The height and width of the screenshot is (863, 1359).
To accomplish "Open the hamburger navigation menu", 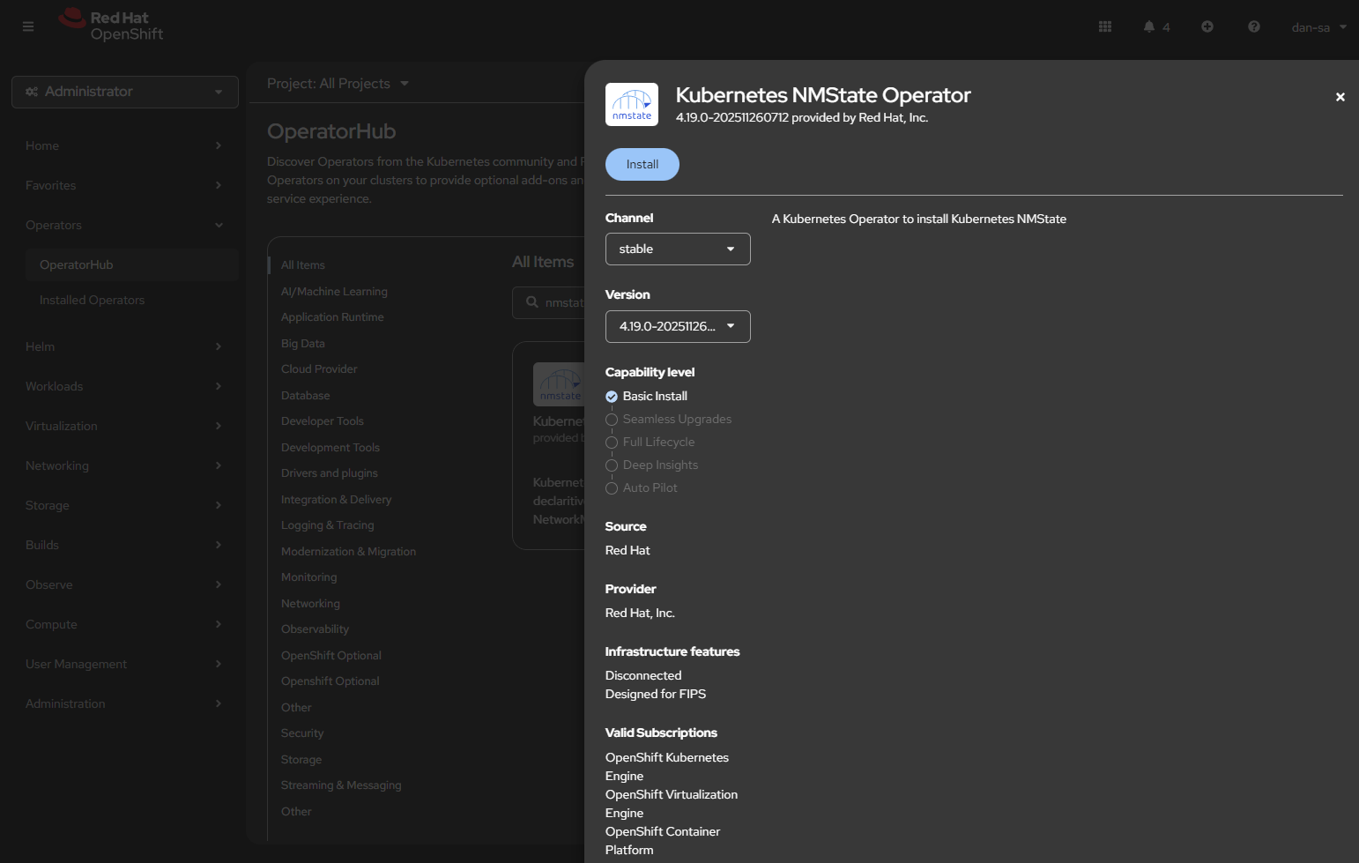I will pyautogui.click(x=28, y=26).
